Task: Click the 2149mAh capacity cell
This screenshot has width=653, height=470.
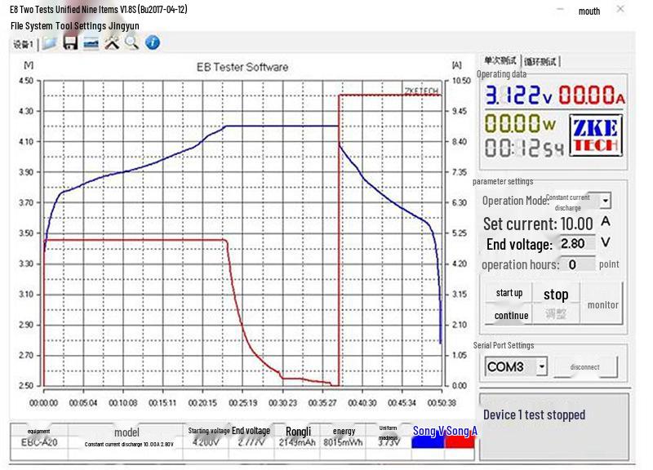Action: (297, 442)
